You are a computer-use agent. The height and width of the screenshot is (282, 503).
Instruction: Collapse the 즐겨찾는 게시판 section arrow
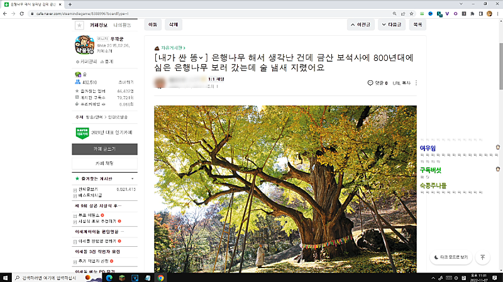[x=131, y=178]
